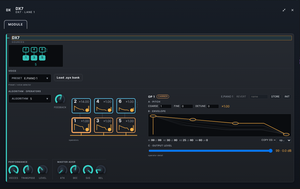Click the FINE input field

point(187,106)
